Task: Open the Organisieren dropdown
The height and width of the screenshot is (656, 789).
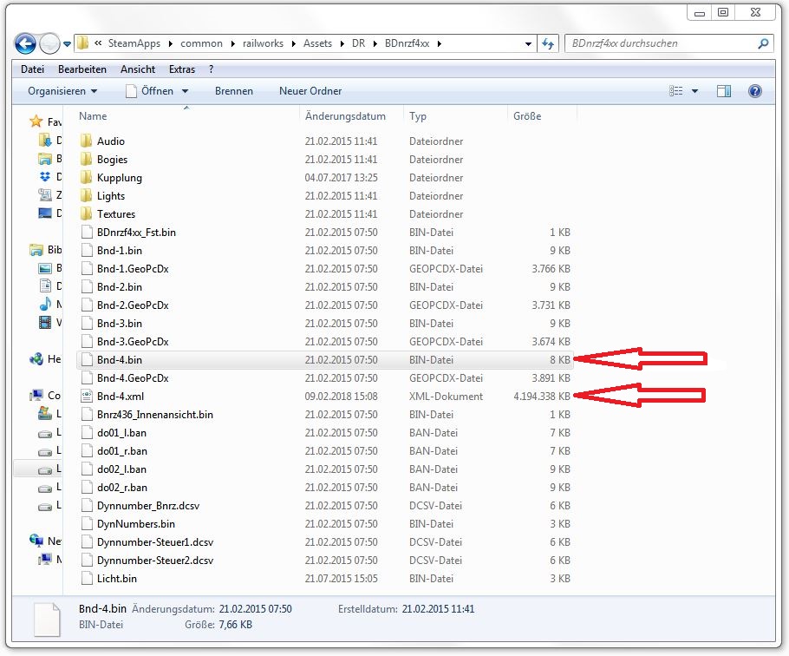Action: tap(62, 91)
